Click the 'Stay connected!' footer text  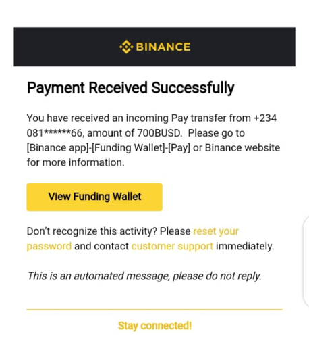(x=154, y=326)
